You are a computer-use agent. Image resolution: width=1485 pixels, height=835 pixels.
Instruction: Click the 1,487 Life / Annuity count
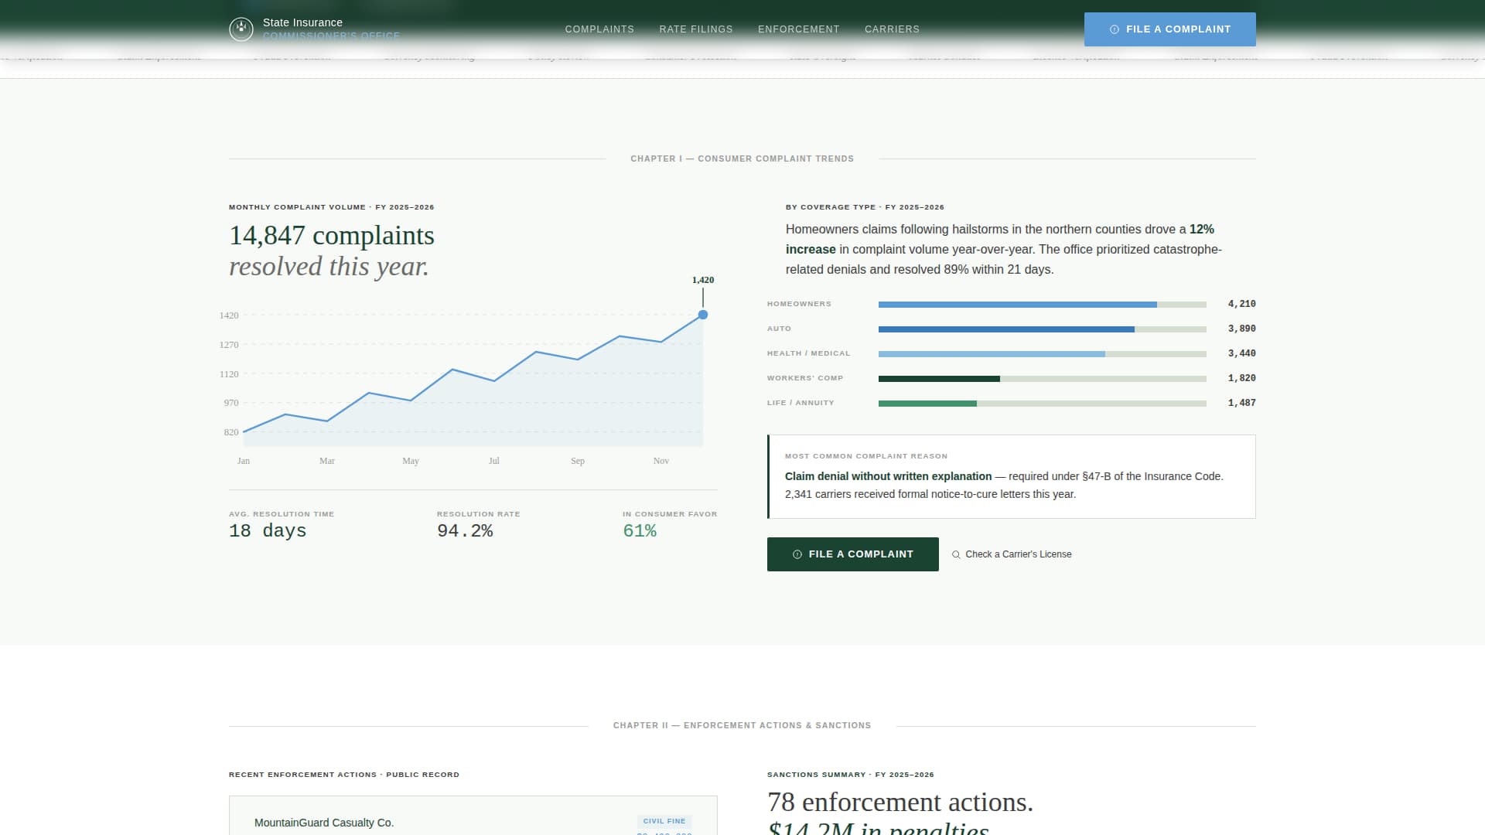(x=1242, y=403)
